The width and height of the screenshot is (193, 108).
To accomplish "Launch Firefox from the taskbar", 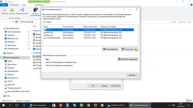I will [95, 105].
